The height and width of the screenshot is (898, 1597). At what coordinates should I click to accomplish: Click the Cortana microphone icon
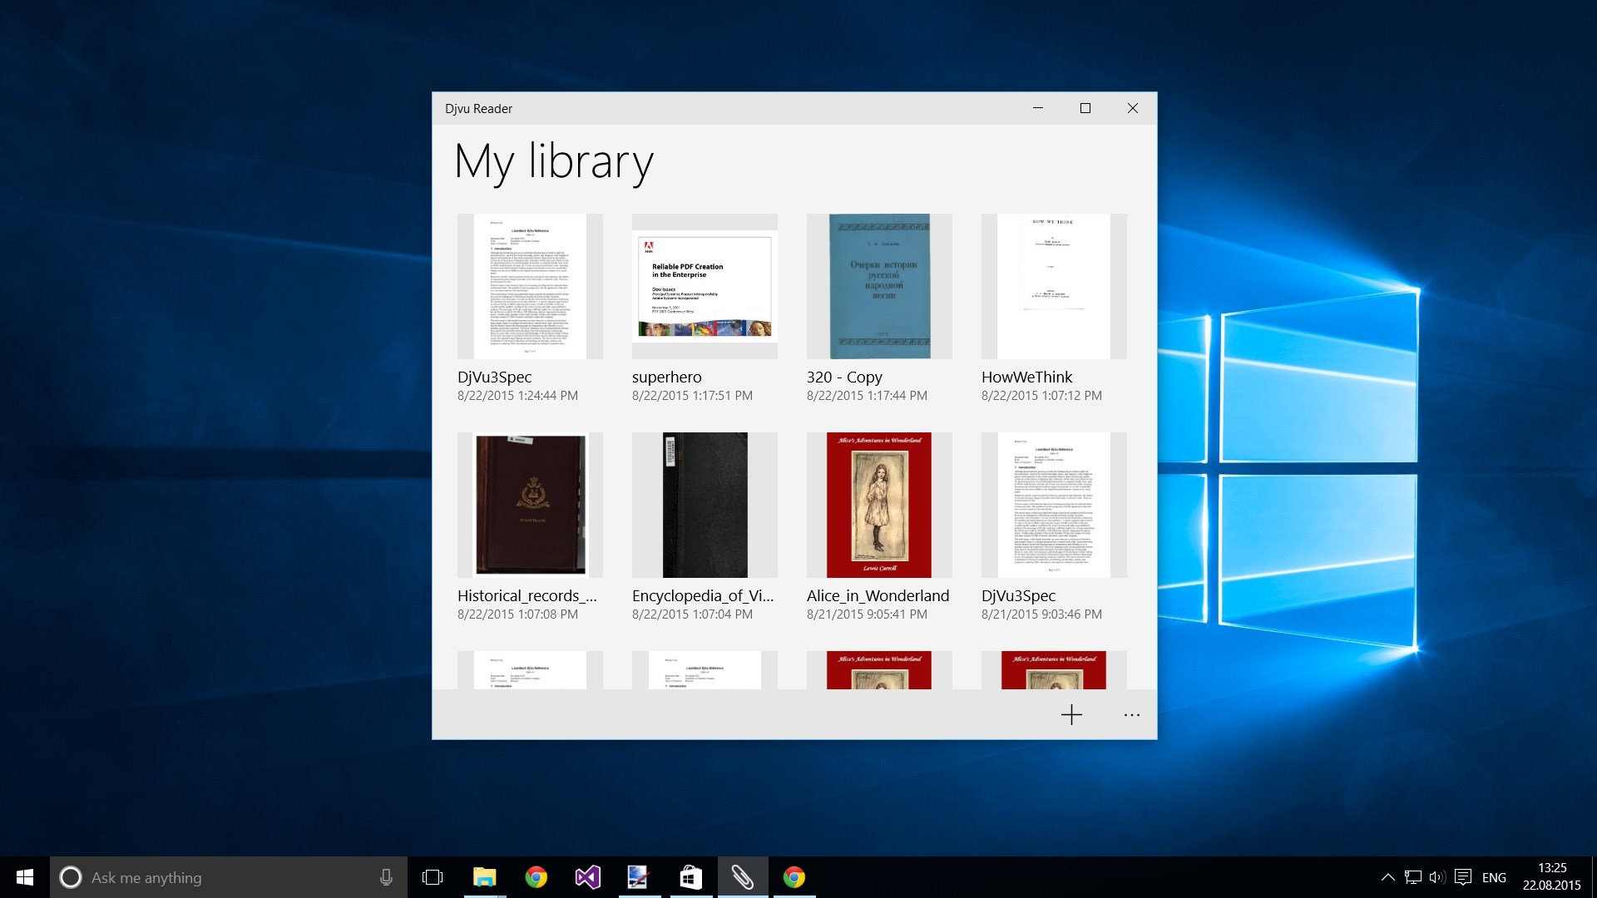point(386,877)
